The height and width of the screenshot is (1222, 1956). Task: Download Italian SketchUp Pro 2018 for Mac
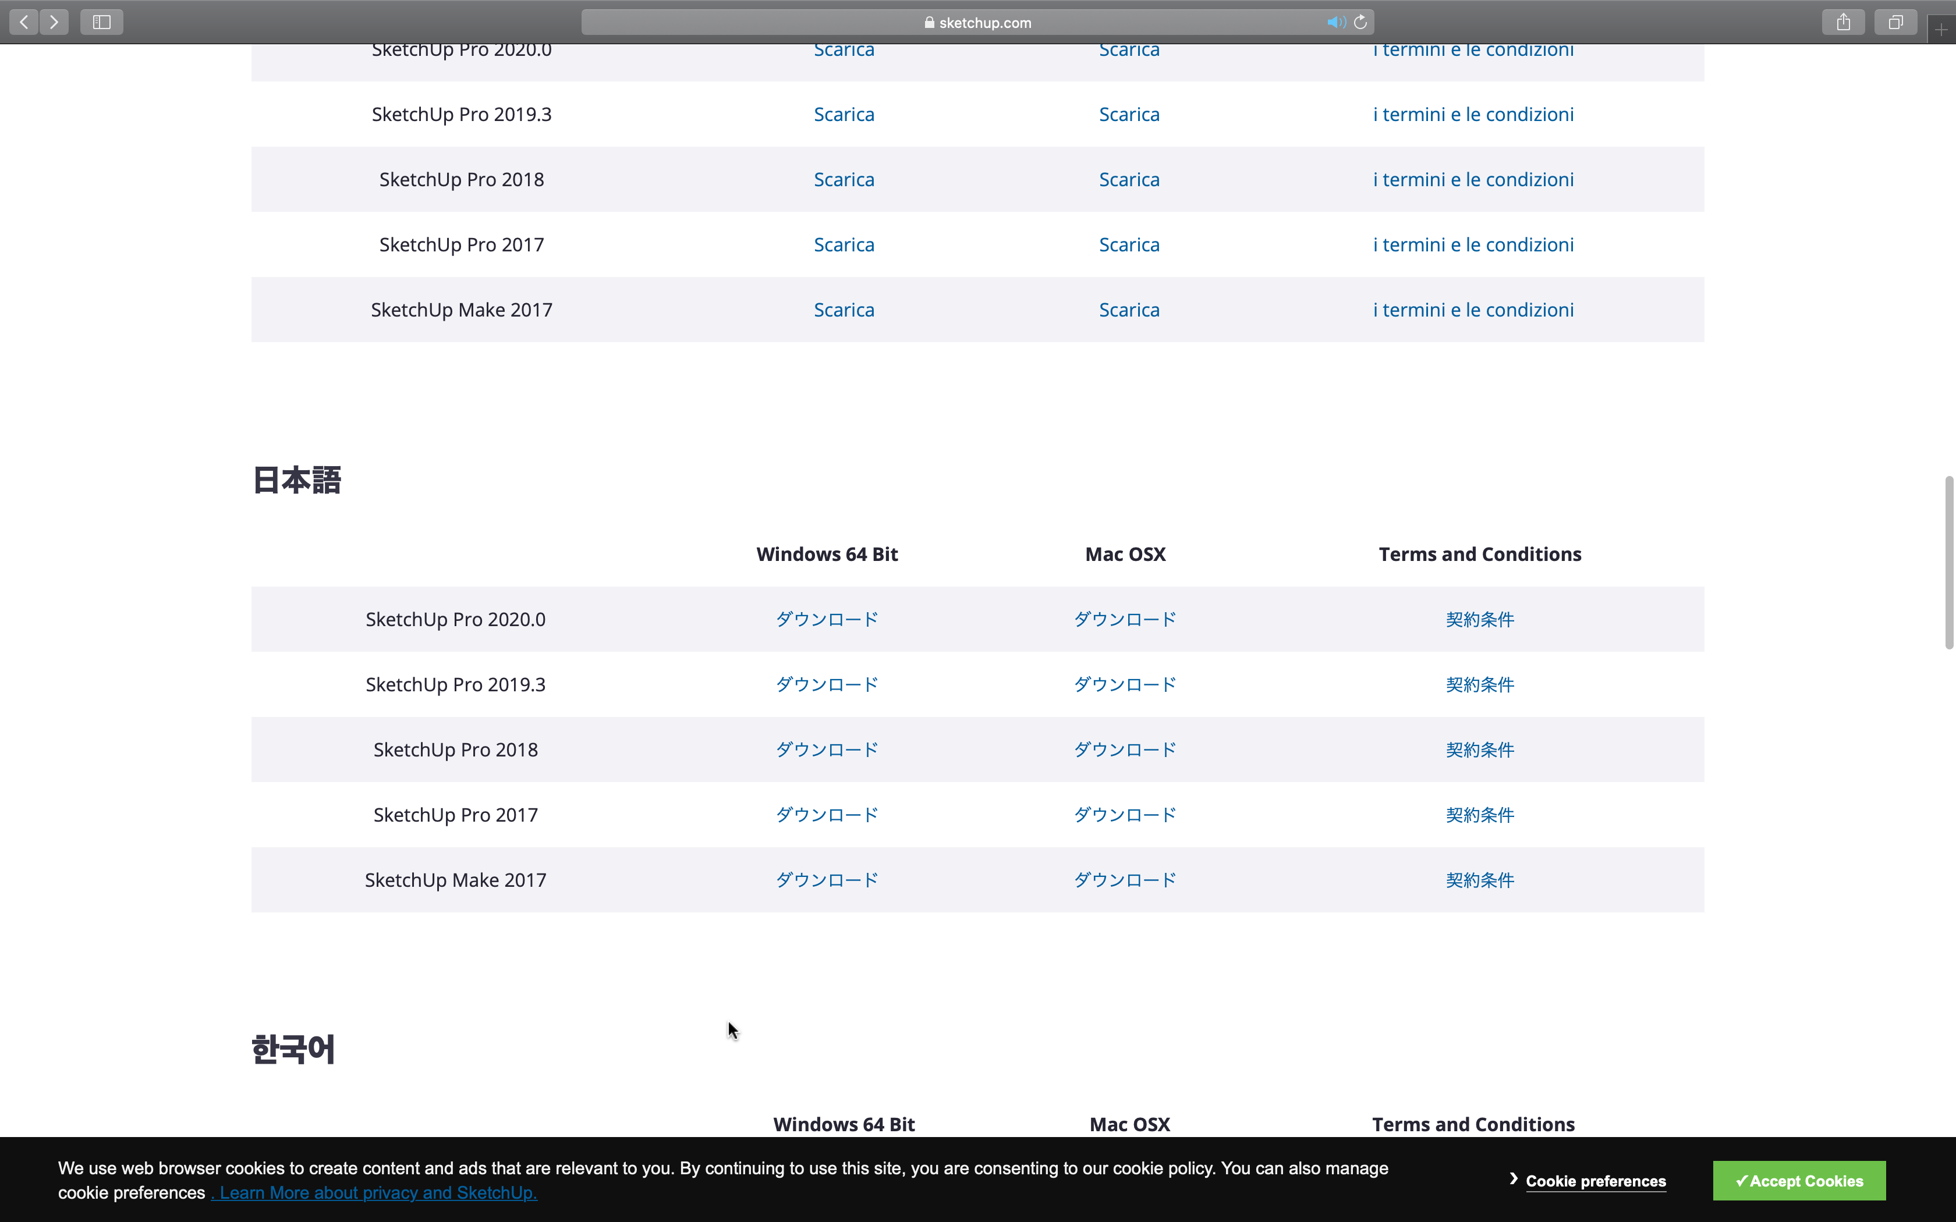(x=1129, y=179)
